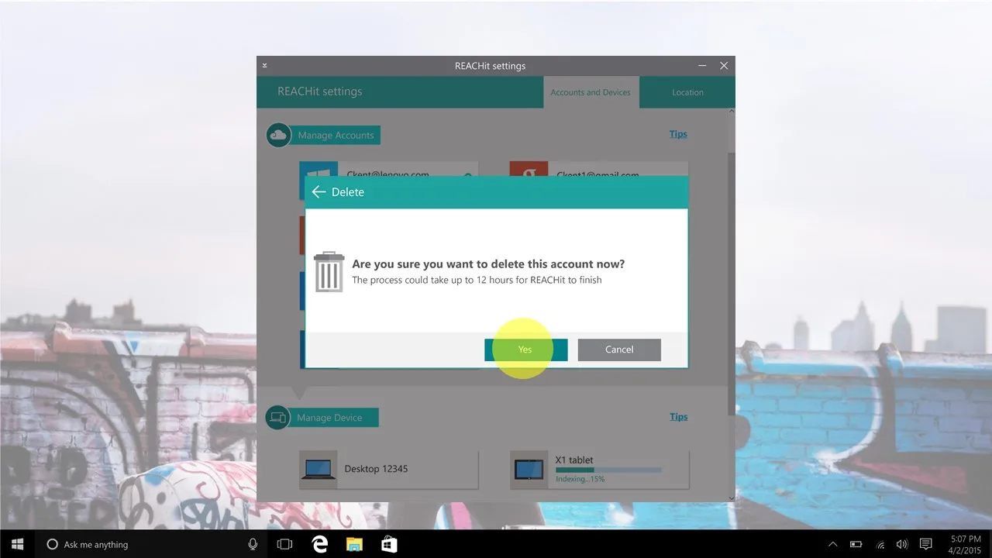Launch the Edge browser from taskbar
The height and width of the screenshot is (558, 992).
coord(319,544)
